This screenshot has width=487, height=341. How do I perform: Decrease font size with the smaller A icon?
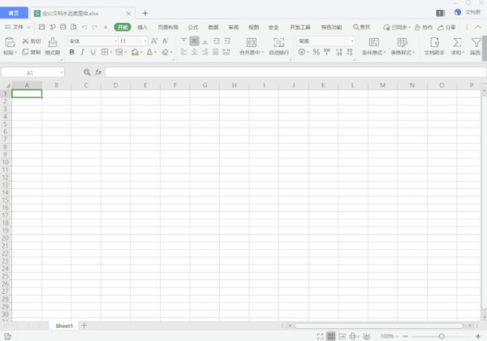click(x=165, y=41)
